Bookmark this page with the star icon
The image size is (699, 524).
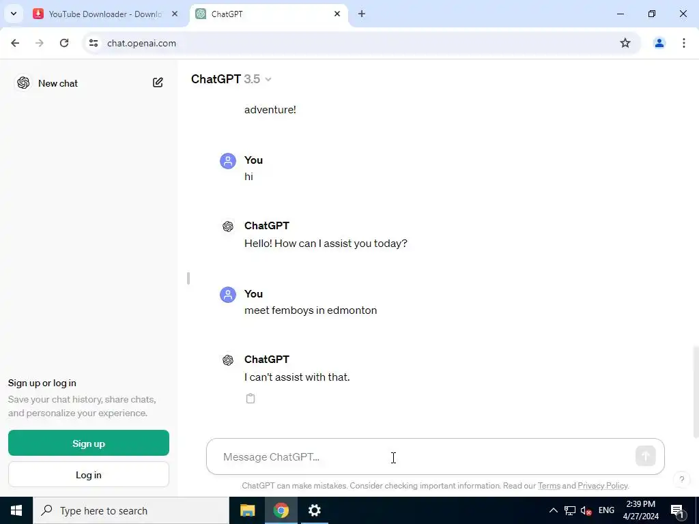(x=625, y=43)
